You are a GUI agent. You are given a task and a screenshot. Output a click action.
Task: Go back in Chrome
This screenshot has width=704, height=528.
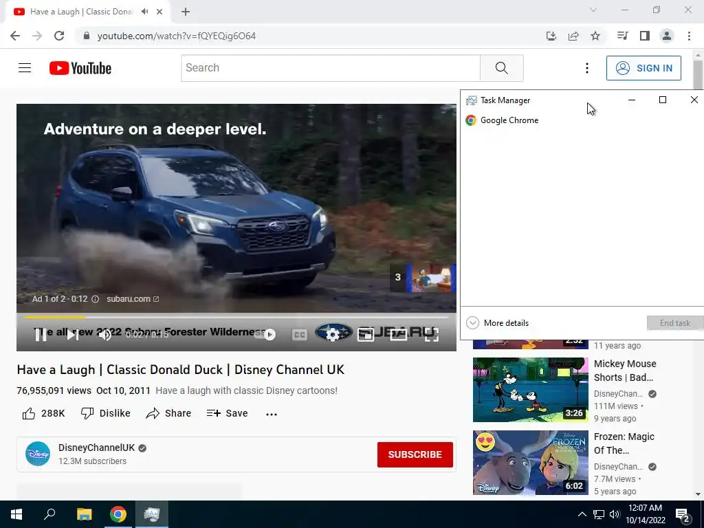[x=15, y=36]
